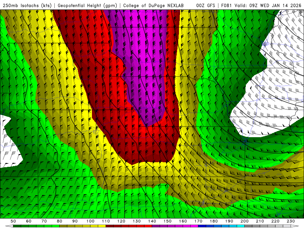Select the darkest green swatch starting at 50
The image size is (304, 228).
pyautogui.click(x=17, y=226)
